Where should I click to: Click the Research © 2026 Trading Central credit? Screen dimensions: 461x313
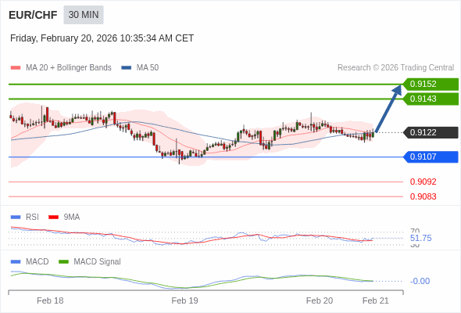point(395,68)
